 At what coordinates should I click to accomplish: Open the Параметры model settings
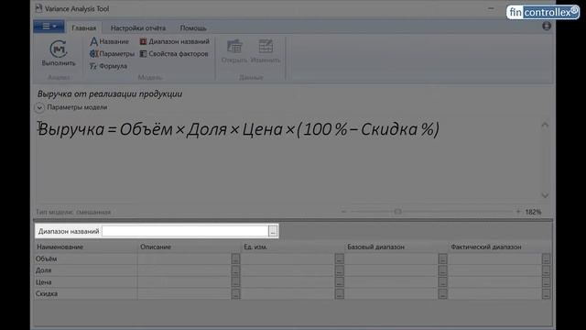tap(112, 54)
